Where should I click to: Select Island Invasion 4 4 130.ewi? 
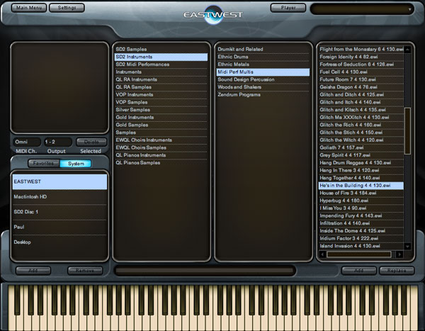tap(361, 246)
